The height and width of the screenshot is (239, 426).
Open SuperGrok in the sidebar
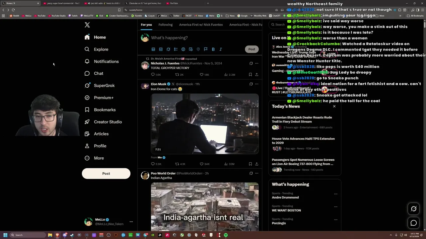click(100, 85)
